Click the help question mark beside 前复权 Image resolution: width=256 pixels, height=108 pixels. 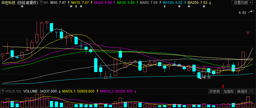41,2
